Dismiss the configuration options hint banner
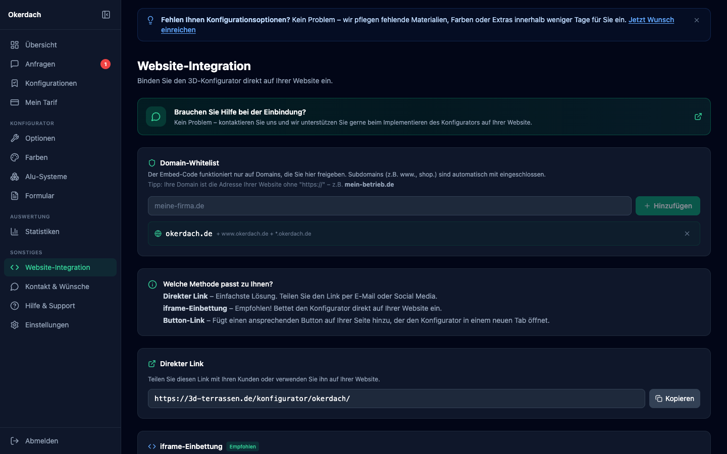The height and width of the screenshot is (454, 727). click(x=697, y=20)
